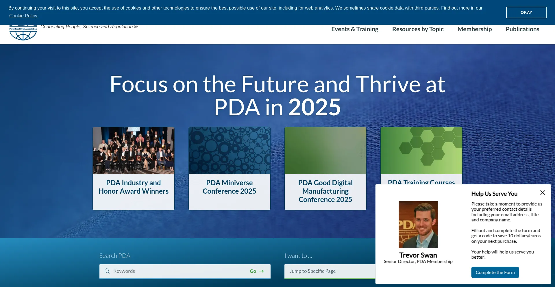The height and width of the screenshot is (287, 555).
Task: Click Trevor Swan's portrait photo
Action: [418, 225]
